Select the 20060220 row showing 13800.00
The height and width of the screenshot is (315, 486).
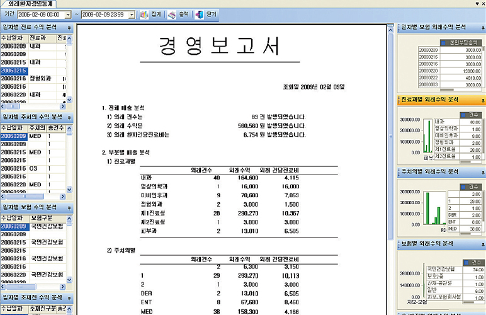click(450, 71)
